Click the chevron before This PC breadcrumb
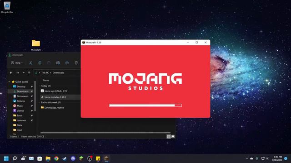291x163 pixels. [x=40, y=73]
